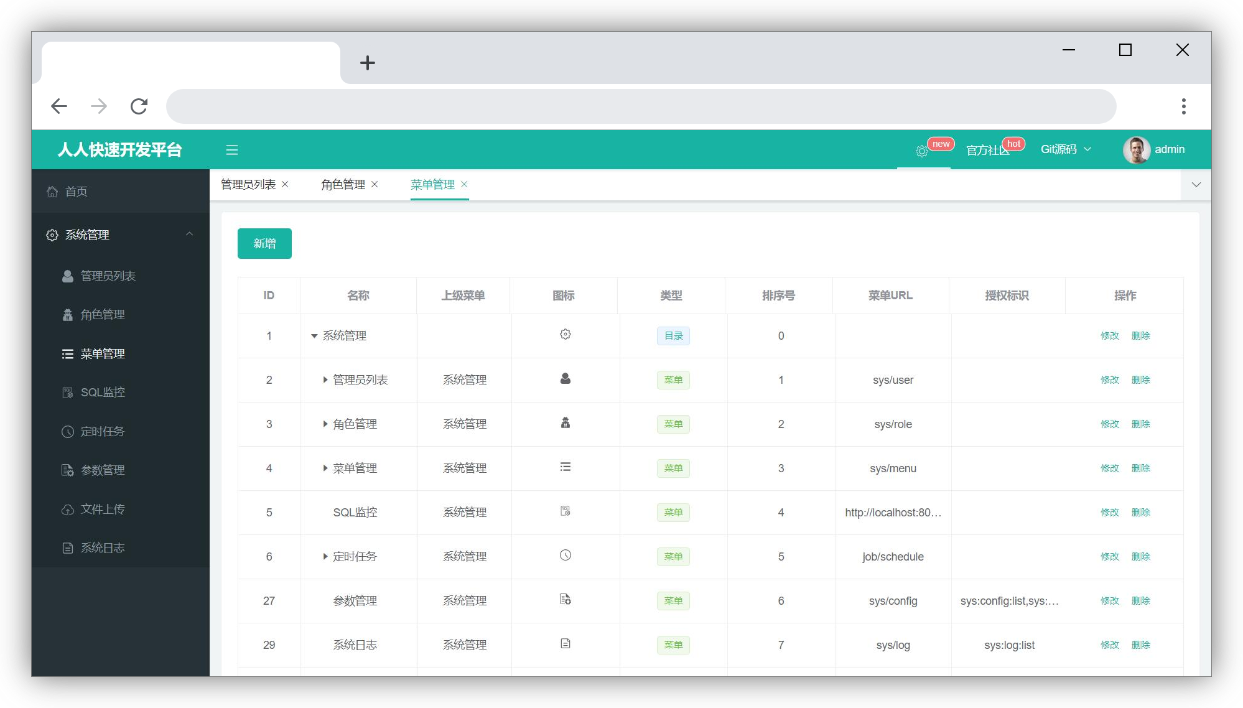1243x708 pixels.
Task: Collapse the 系统管理 tree row
Action: (314, 336)
